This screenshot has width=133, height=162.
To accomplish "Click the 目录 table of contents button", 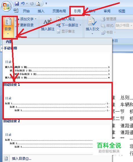I will 8,27.
